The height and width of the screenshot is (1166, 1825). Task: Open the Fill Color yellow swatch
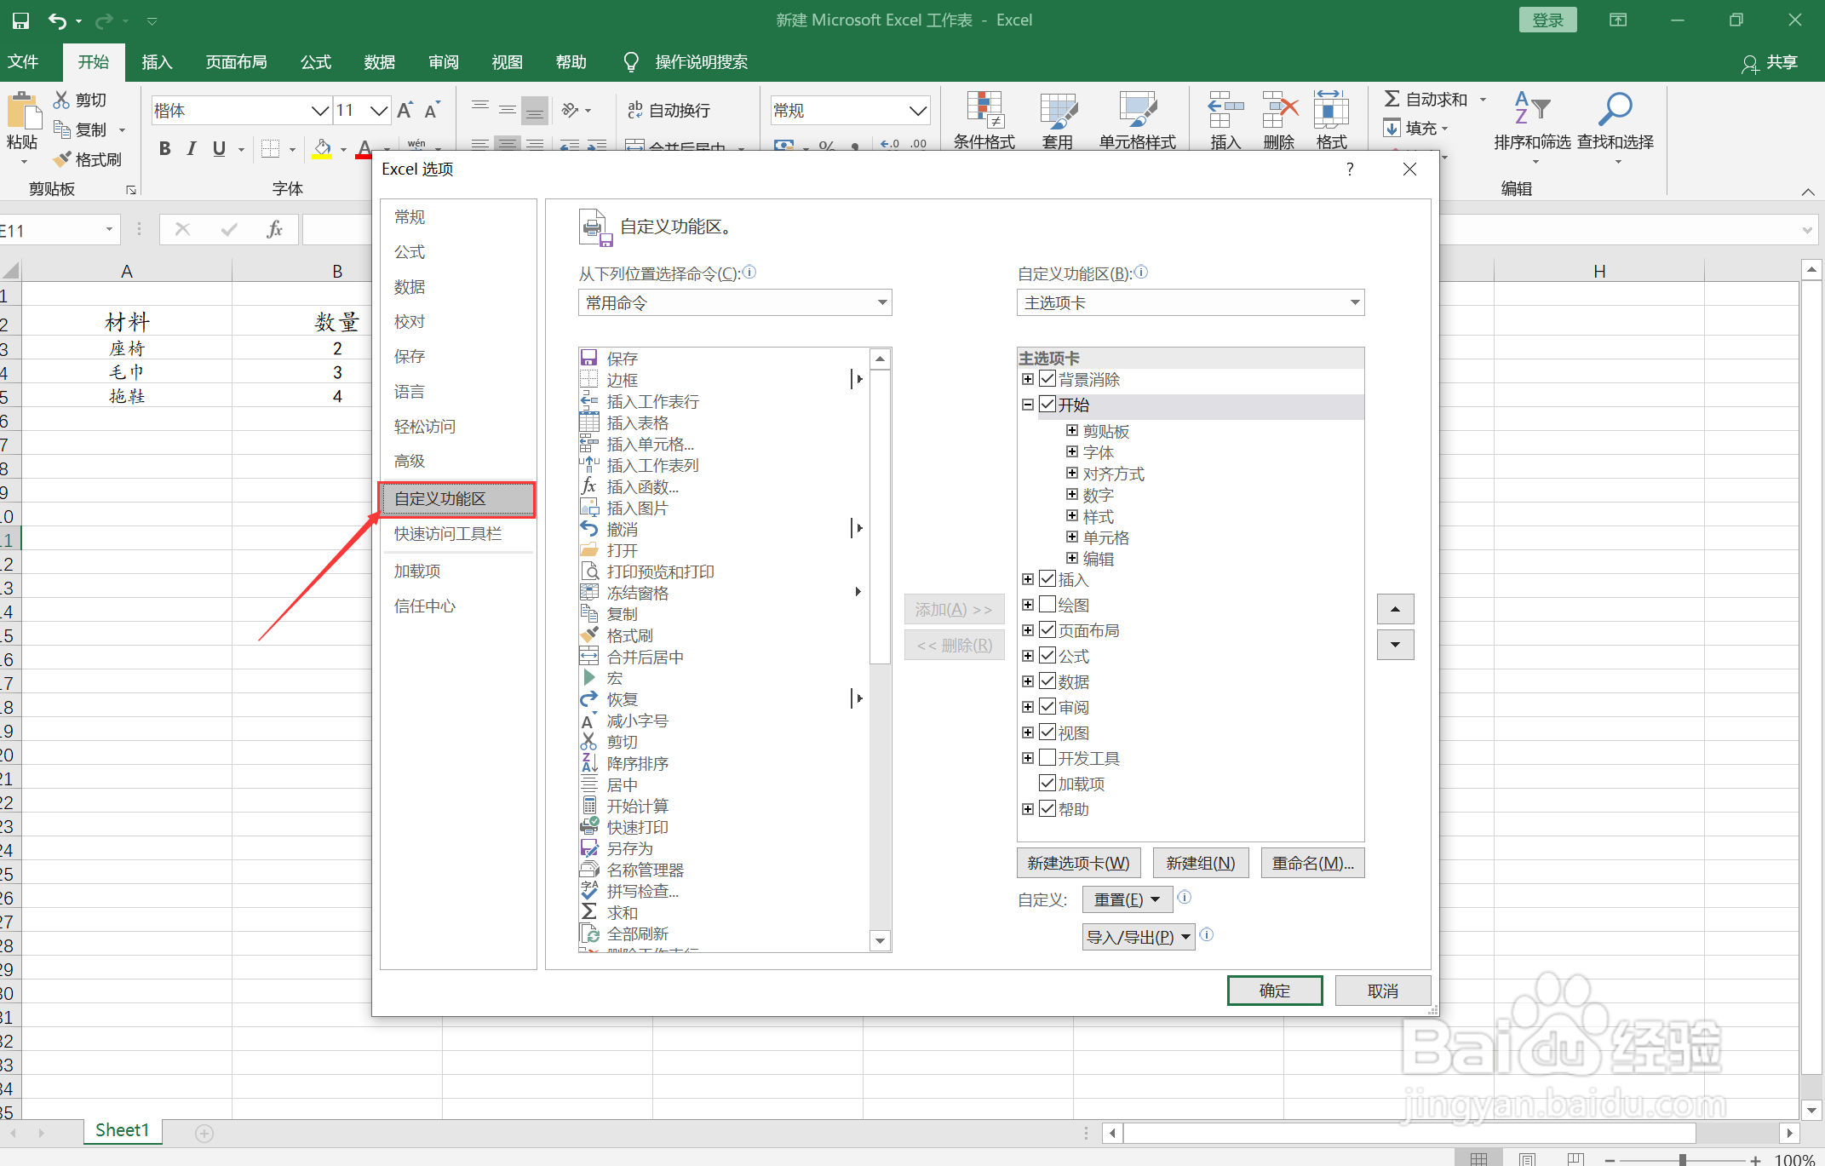point(322,148)
